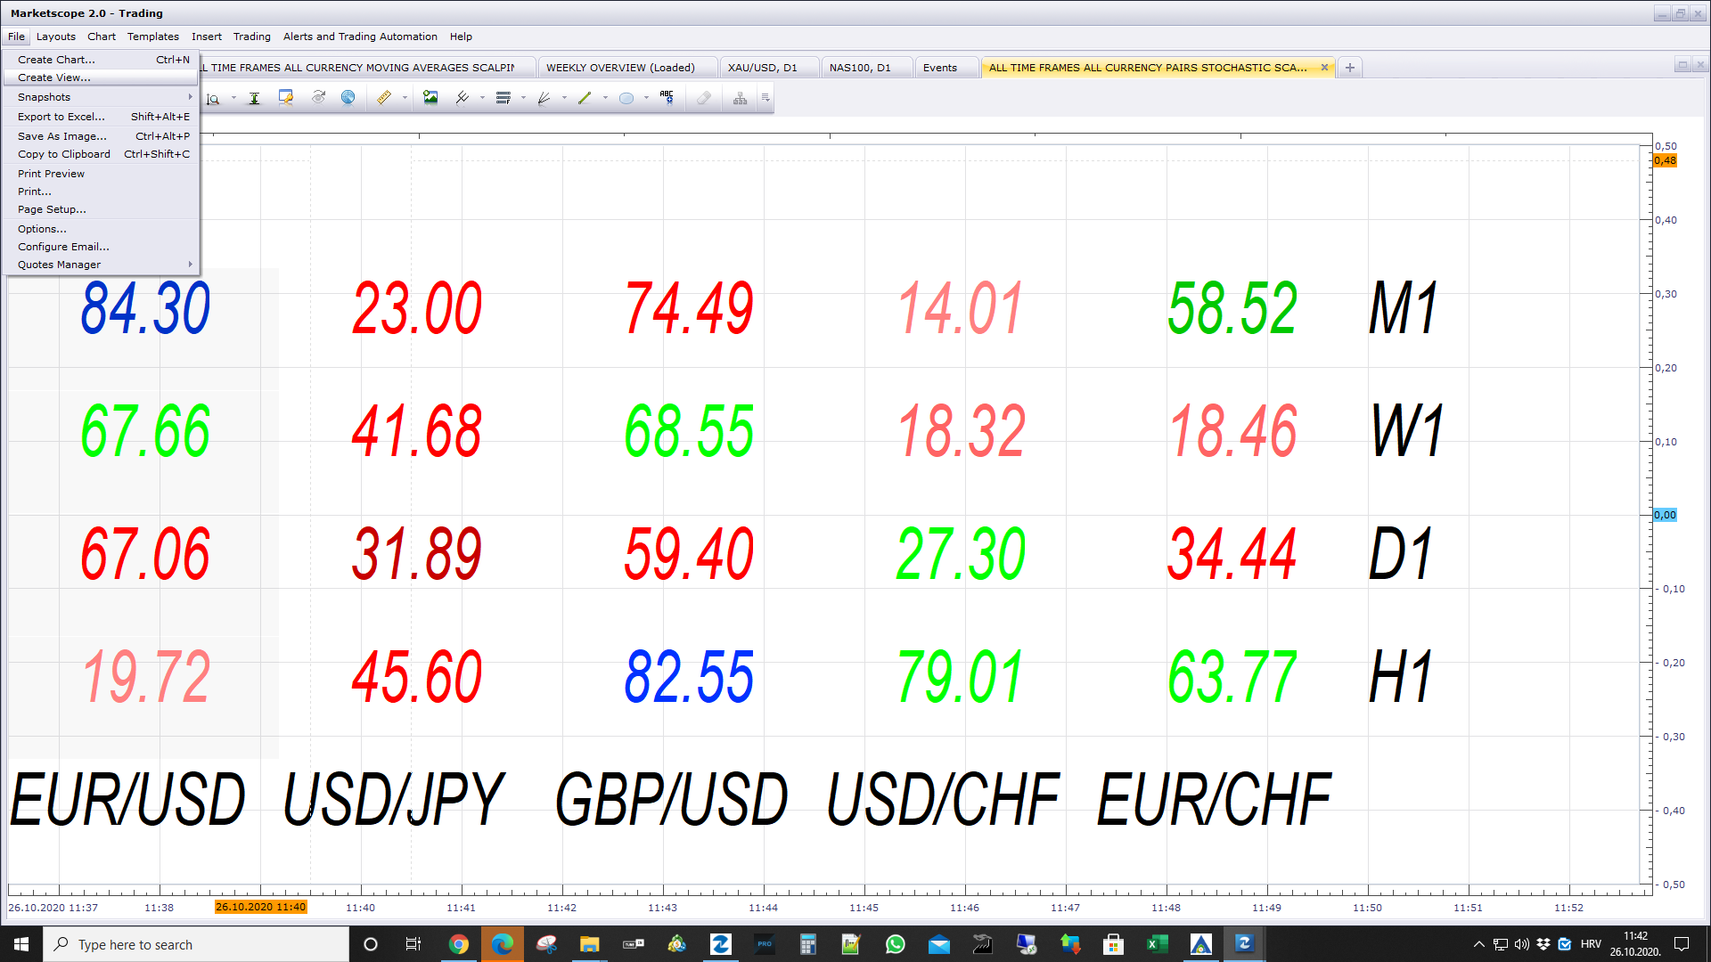
Task: Choose Export to Excel... menu entry
Action: [x=101, y=117]
